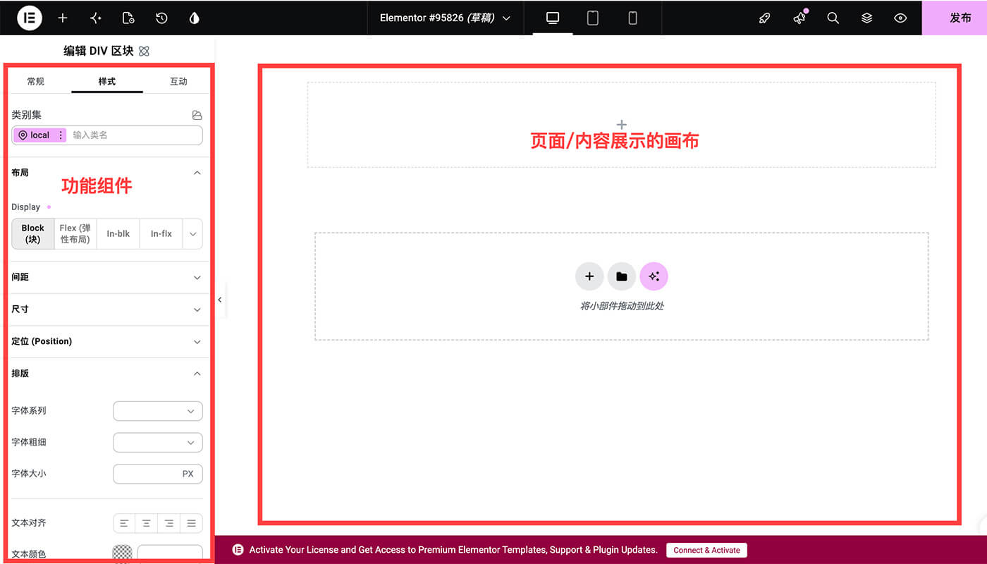
Task: Preview changes with the eye icon
Action: [x=900, y=18]
